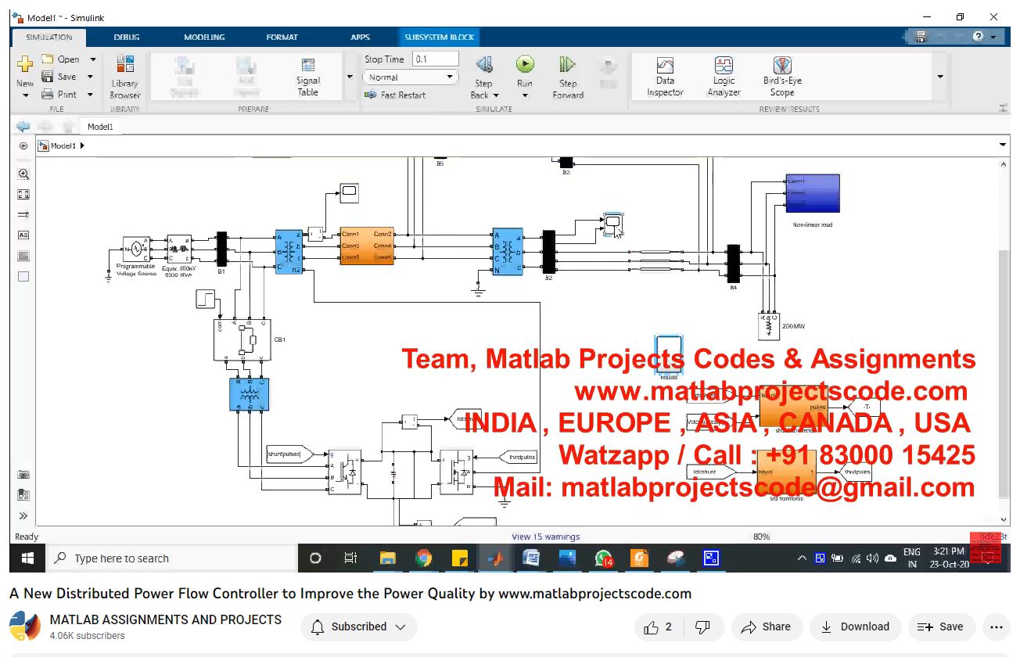Viewport: 1020px width, 657px height.
Task: Open the Debug ribbon tab
Action: (x=127, y=37)
